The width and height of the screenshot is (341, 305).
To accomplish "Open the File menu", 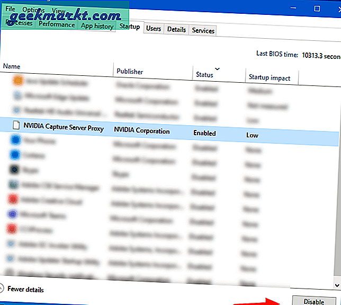I will pos(10,10).
